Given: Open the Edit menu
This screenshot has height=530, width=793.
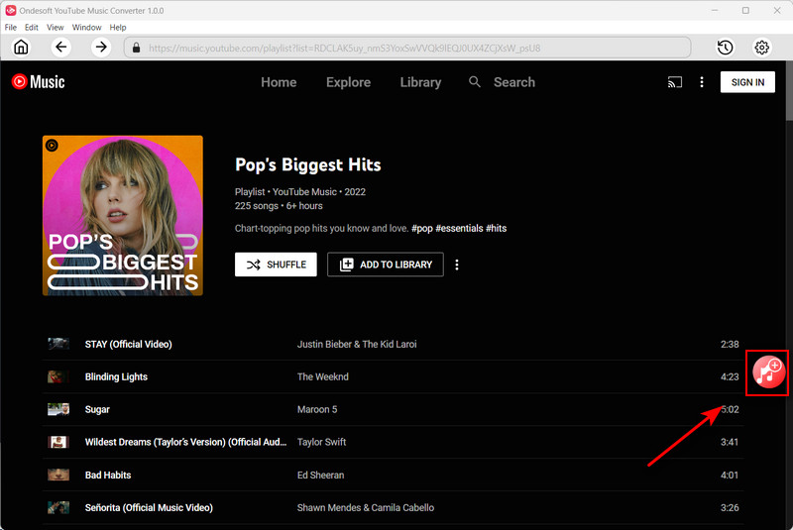Looking at the screenshot, I should point(32,28).
